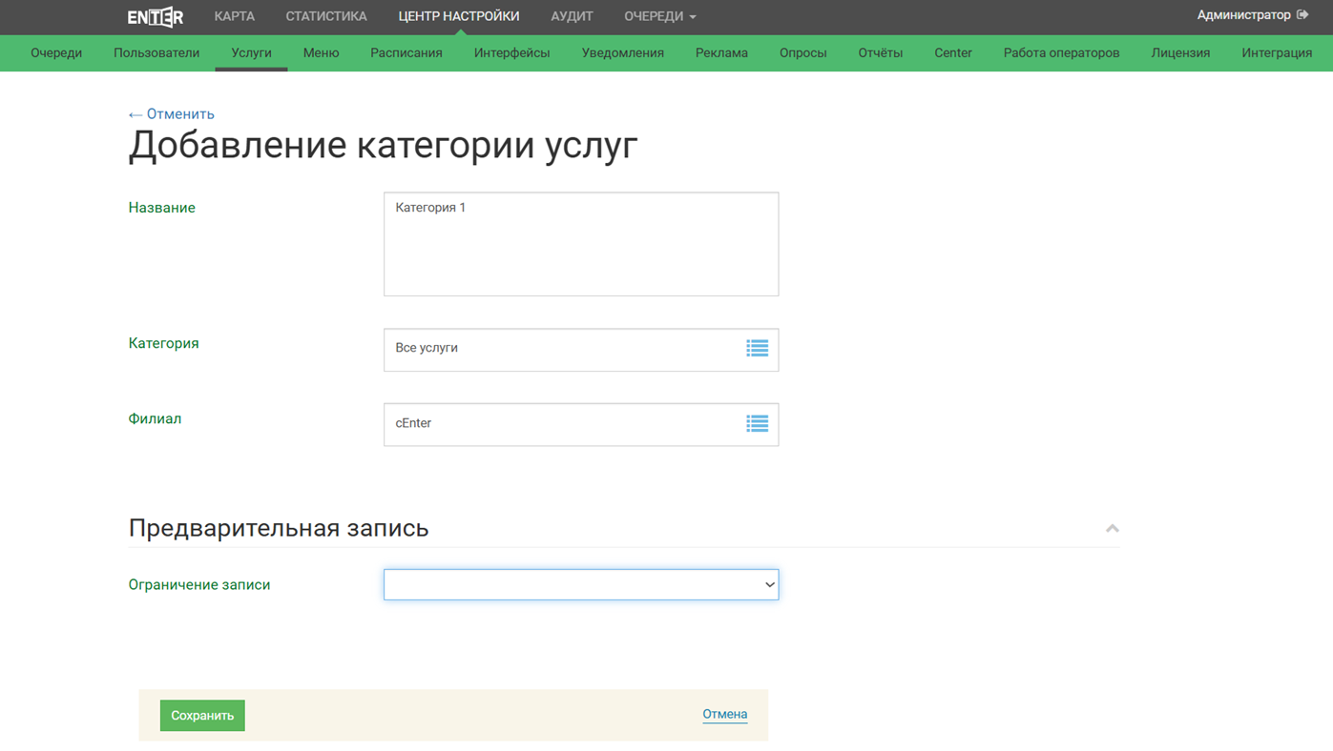Switch to the Расписания tab
Image resolution: width=1333 pixels, height=751 pixels.
(406, 53)
